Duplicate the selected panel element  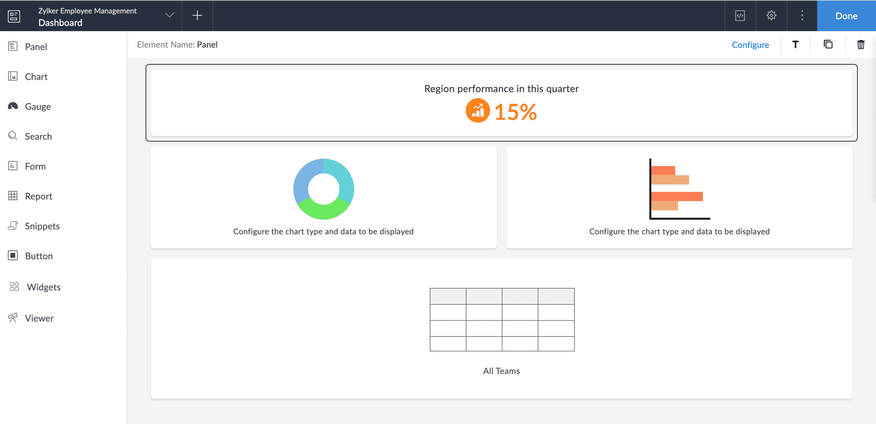point(828,44)
